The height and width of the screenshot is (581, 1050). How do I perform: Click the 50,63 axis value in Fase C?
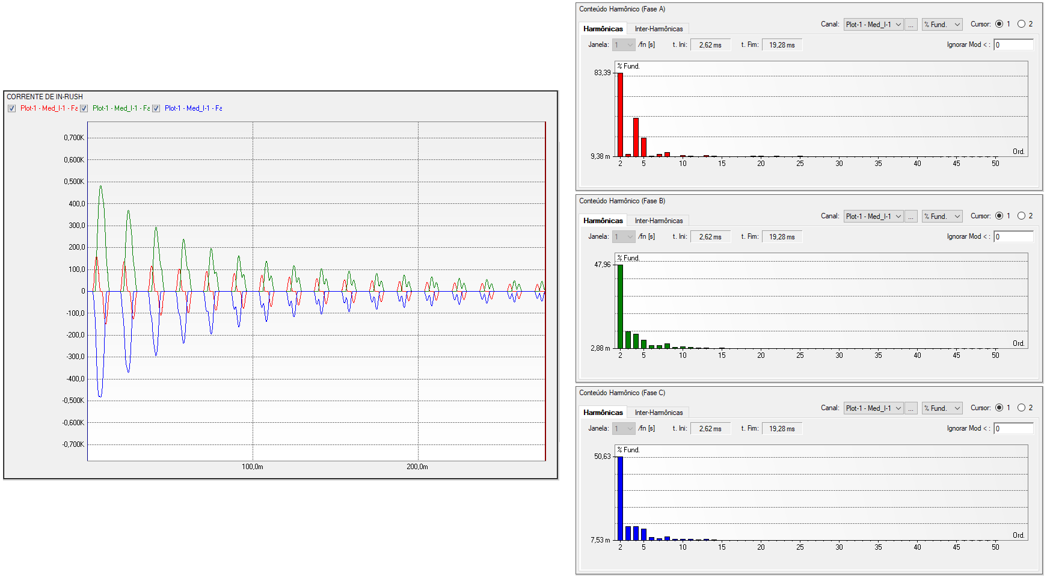point(602,456)
